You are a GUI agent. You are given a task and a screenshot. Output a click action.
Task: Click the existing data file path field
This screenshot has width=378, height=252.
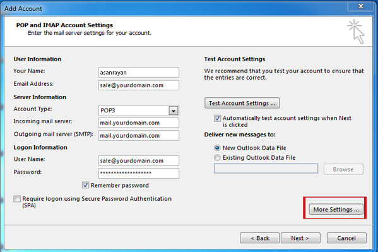266,169
